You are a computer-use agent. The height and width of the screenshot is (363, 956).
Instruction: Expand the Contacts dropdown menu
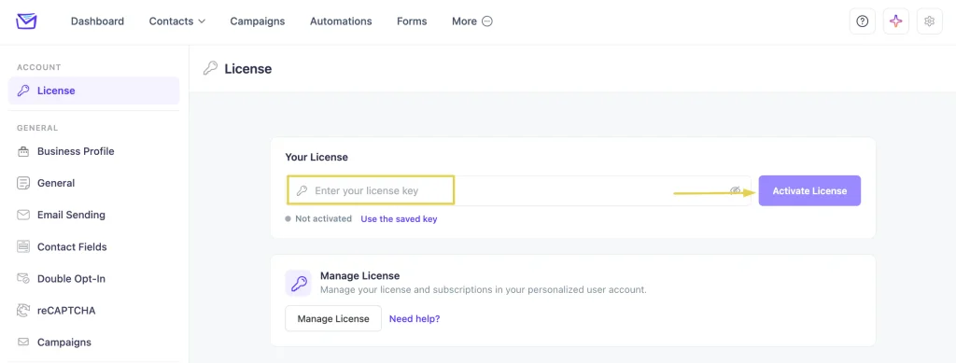(x=176, y=21)
